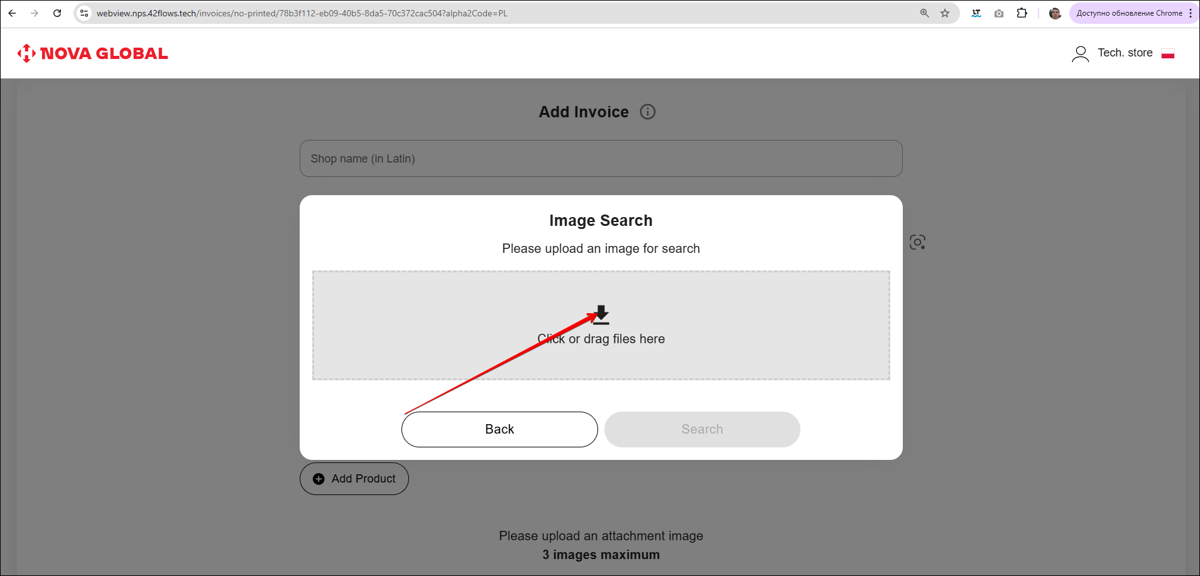
Task: Open Chrome's three-dot menu
Action: coord(1191,13)
